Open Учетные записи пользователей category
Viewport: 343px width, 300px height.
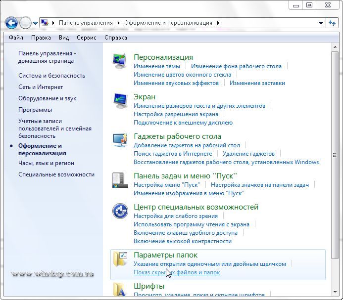click(54, 129)
